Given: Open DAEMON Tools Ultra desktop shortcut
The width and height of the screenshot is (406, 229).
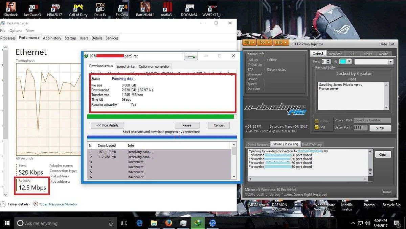Looking at the screenshot, I should pos(279,207).
